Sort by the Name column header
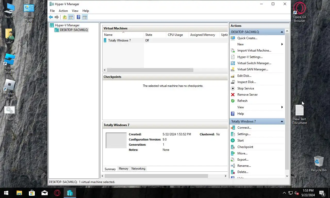 click(x=123, y=35)
